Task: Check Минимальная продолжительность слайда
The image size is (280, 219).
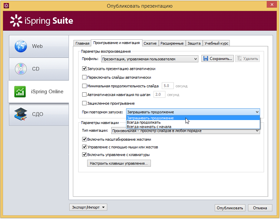Action: tap(84, 86)
